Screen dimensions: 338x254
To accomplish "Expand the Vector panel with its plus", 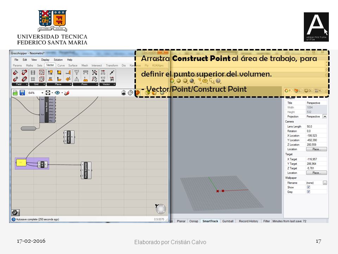I will point(114,84).
